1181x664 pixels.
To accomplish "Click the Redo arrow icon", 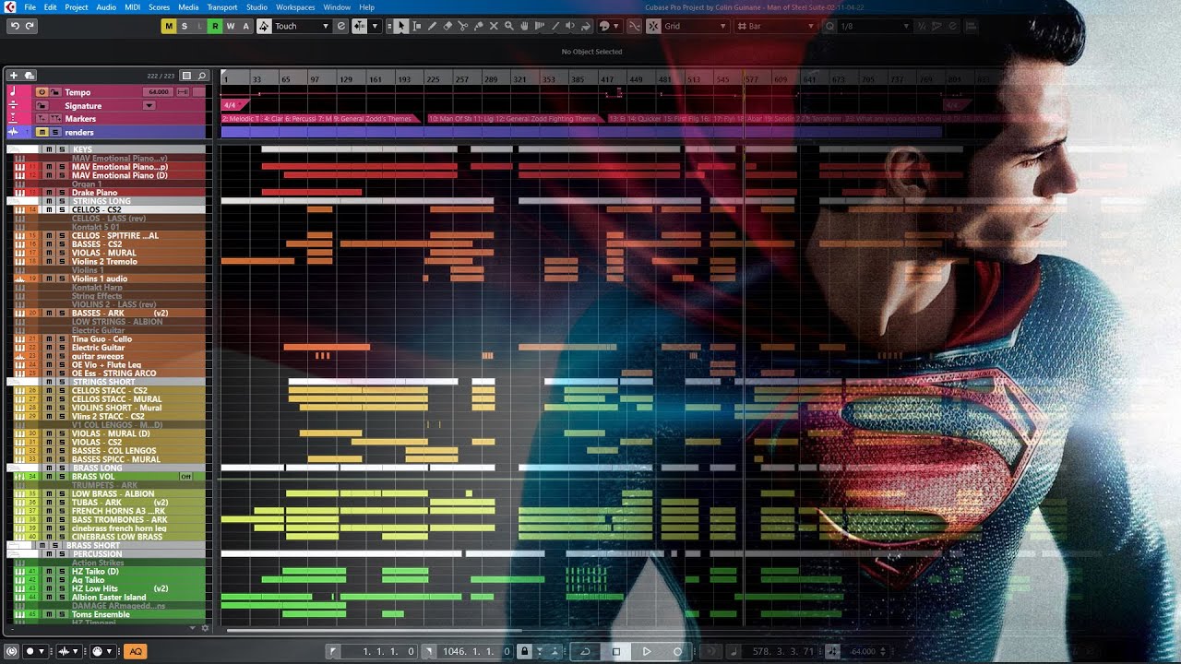I will pyautogui.click(x=30, y=26).
